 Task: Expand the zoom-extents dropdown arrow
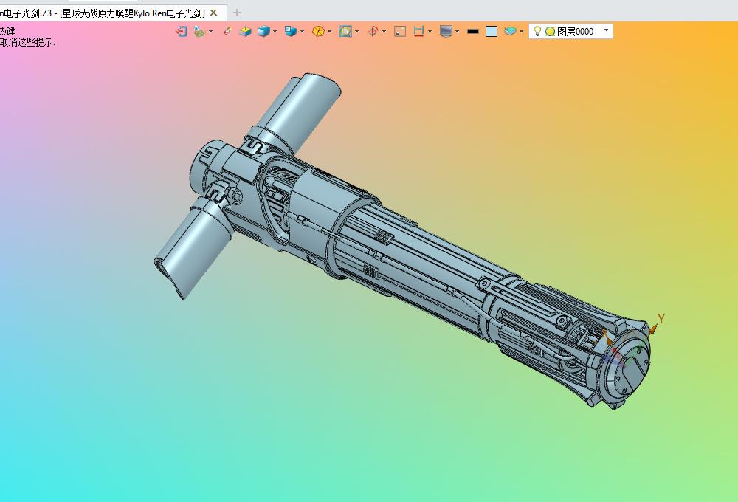(356, 32)
